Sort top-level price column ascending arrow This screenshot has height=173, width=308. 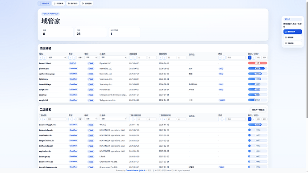[x=220, y=58]
